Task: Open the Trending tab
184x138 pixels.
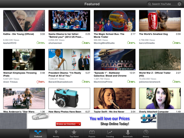Action: (x=110, y=134)
